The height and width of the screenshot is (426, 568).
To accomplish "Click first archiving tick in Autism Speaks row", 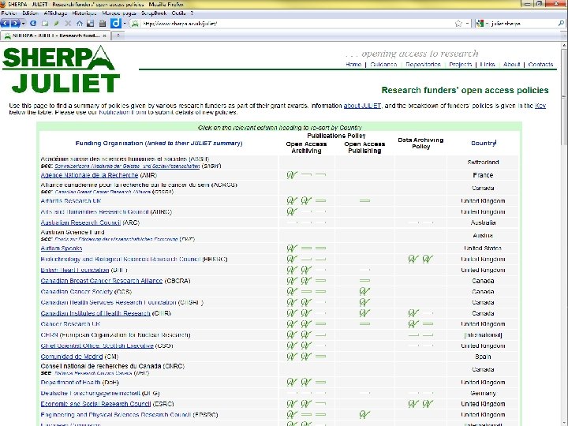I will [292, 248].
